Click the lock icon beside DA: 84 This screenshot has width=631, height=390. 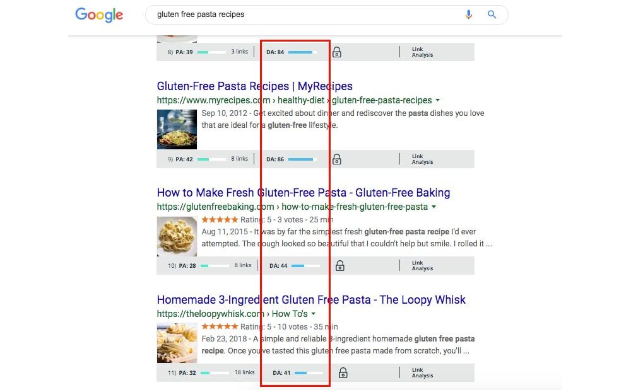pyautogui.click(x=337, y=52)
